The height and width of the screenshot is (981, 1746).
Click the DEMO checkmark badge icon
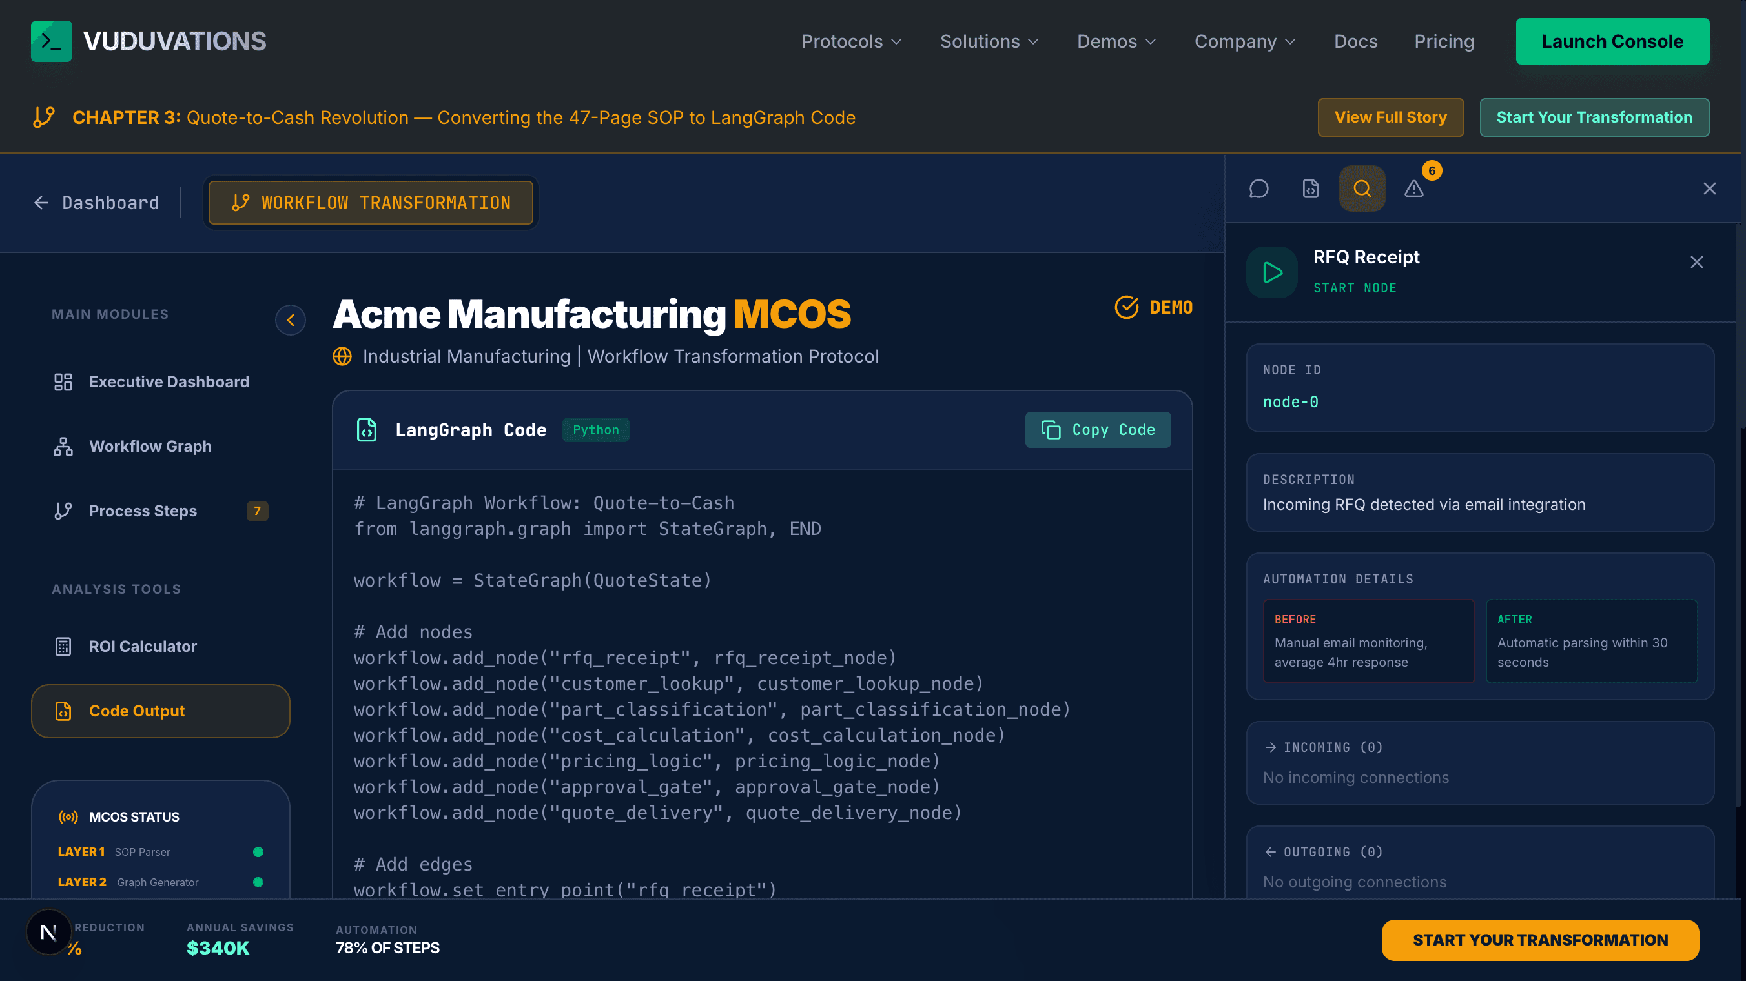[1127, 307]
